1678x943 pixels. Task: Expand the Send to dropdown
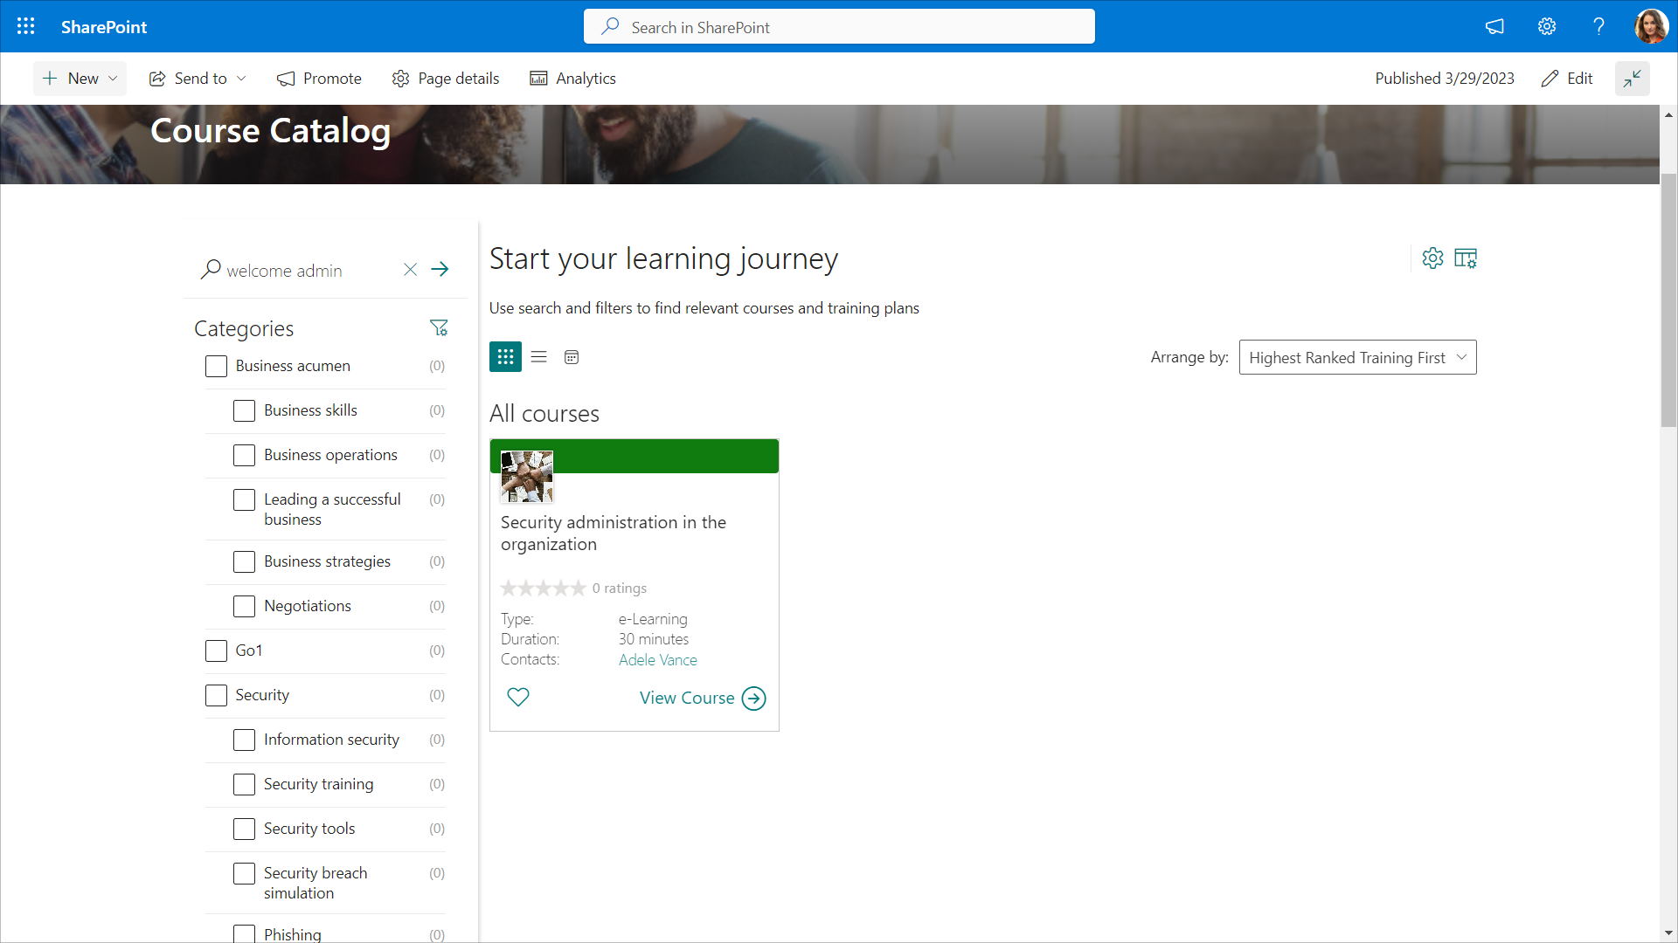click(198, 79)
